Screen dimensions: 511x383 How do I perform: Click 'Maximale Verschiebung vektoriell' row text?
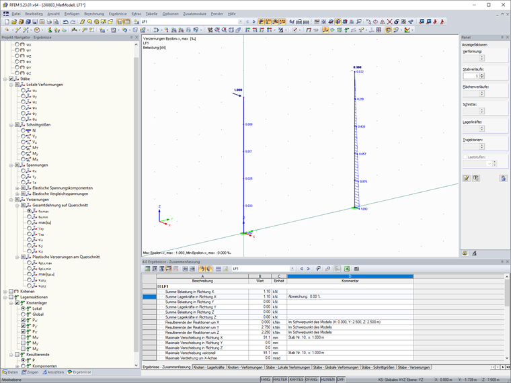pos(190,353)
